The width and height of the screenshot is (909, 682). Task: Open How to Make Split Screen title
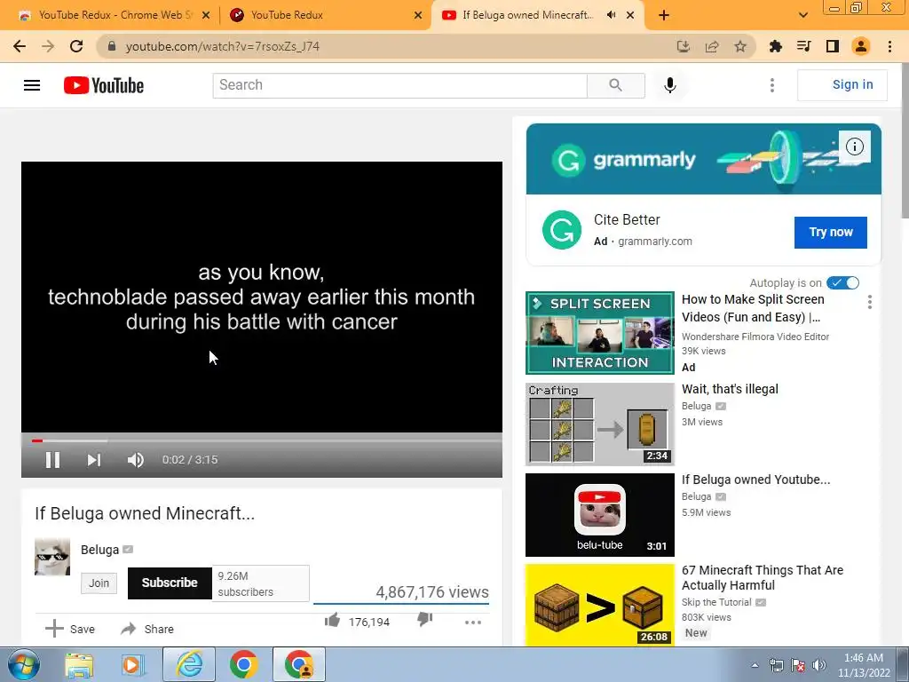click(753, 308)
